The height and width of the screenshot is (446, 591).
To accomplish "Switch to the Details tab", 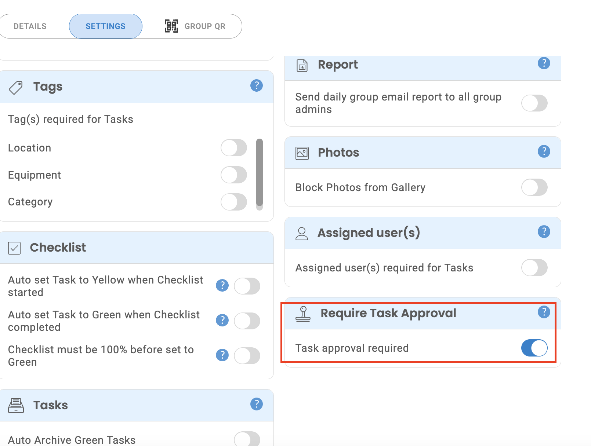I will point(30,26).
